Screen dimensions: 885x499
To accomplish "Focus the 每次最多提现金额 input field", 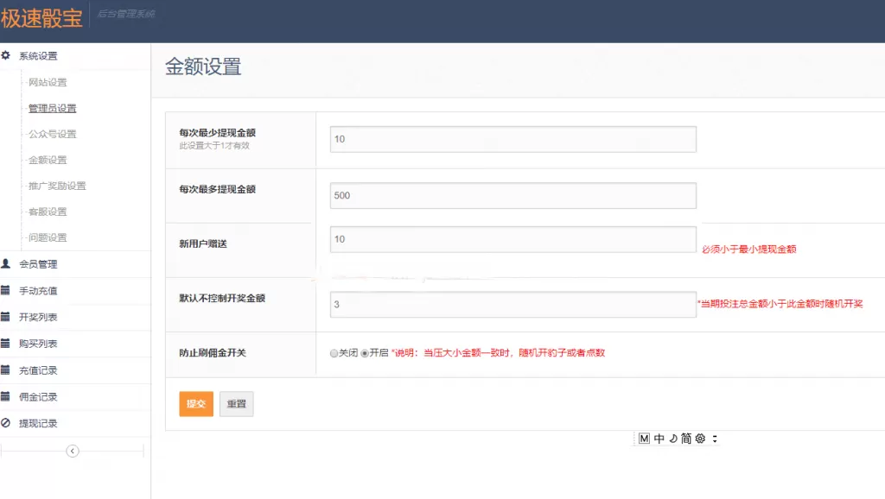I will click(x=513, y=195).
